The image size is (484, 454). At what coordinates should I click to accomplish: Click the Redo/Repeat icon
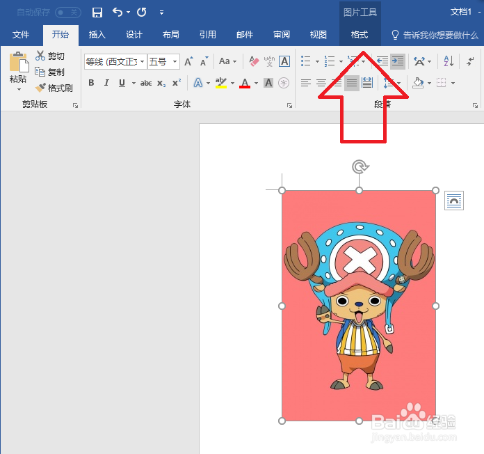coord(142,12)
